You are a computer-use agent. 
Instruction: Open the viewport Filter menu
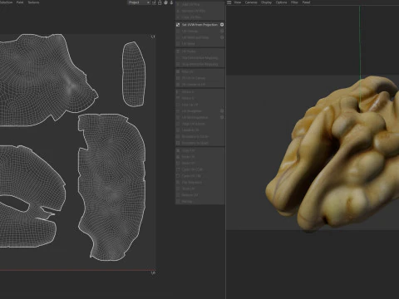tap(294, 2)
